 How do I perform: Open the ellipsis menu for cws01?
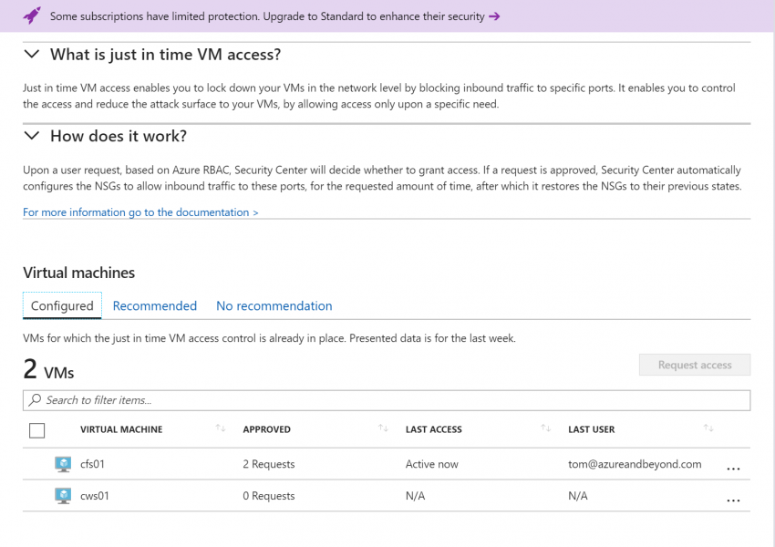[733, 501]
